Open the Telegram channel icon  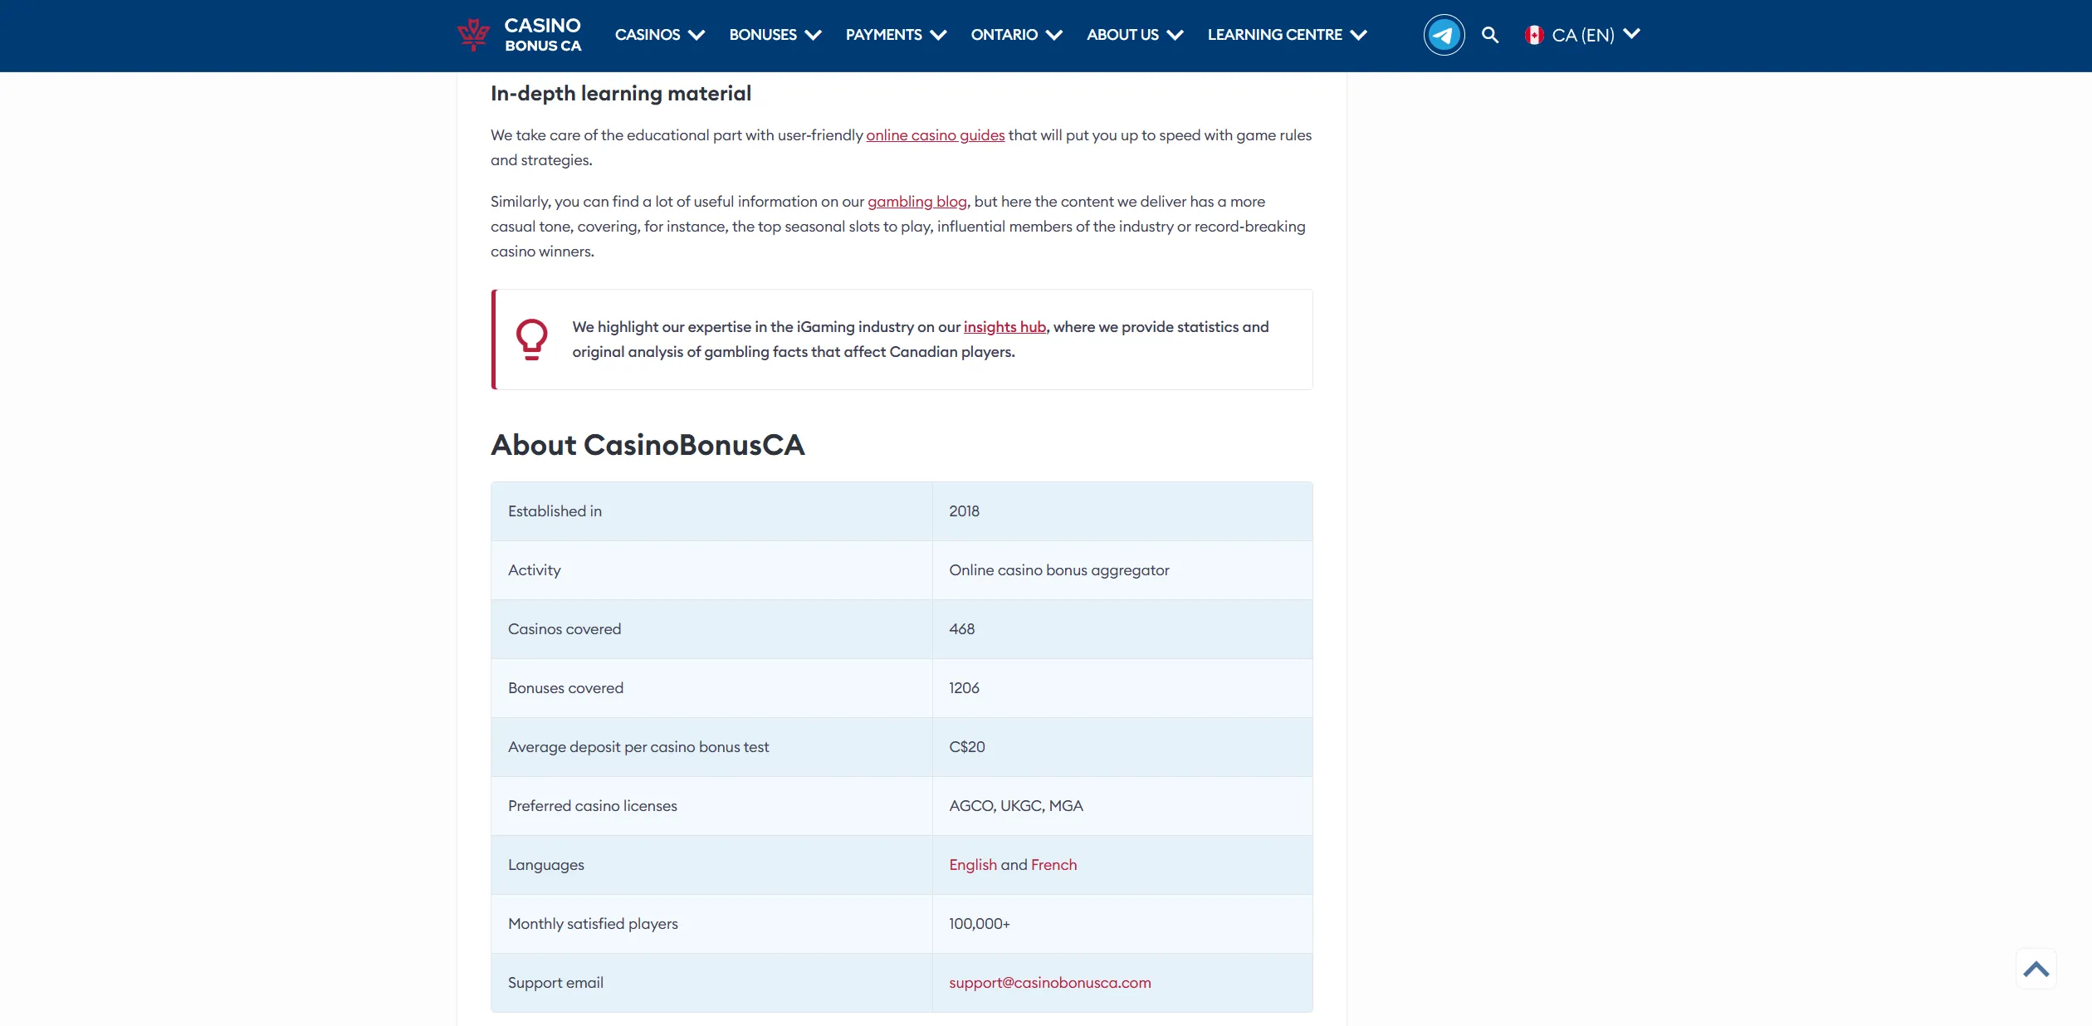pos(1444,35)
